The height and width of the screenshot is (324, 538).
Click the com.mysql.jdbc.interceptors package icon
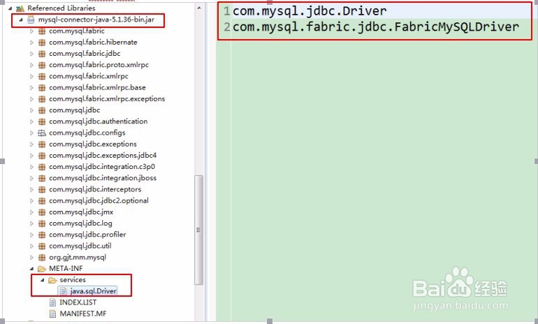[42, 190]
